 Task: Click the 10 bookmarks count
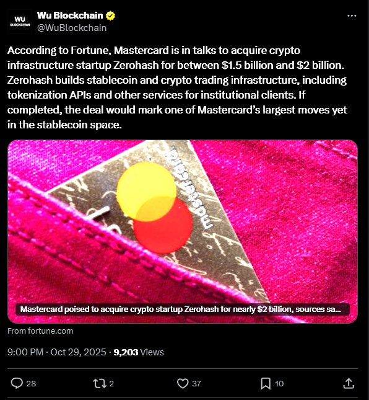pos(279,384)
